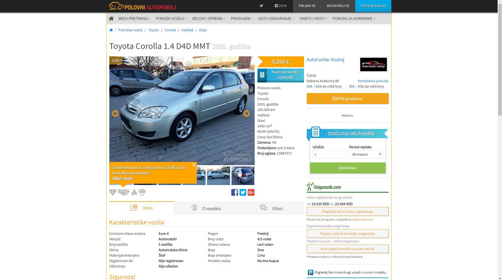This screenshot has height=280, width=502.
Task: Close the orange contact-seller tooltip
Action: [x=194, y=165]
